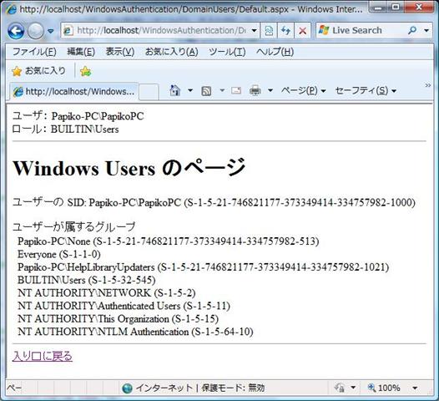Open the ファイル(F) menu
Screen dimensions: 439x401
[x=34, y=52]
